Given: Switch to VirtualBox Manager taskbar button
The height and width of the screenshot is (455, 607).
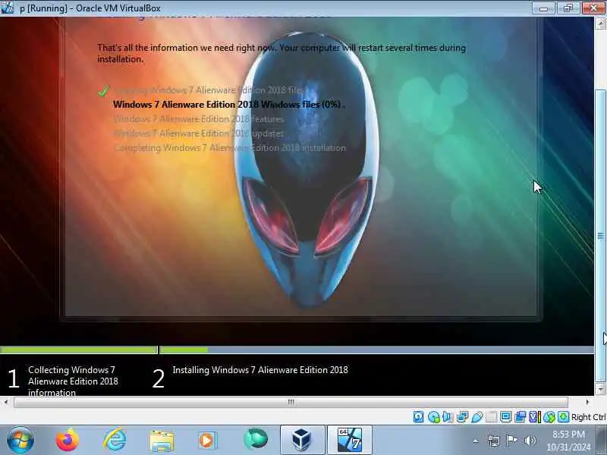Looking at the screenshot, I should (302, 440).
